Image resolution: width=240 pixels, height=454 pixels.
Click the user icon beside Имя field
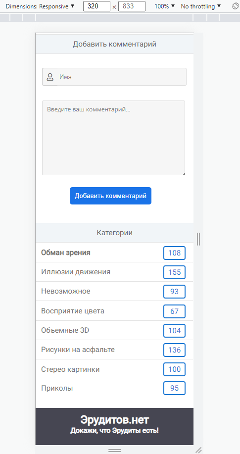pos(50,77)
